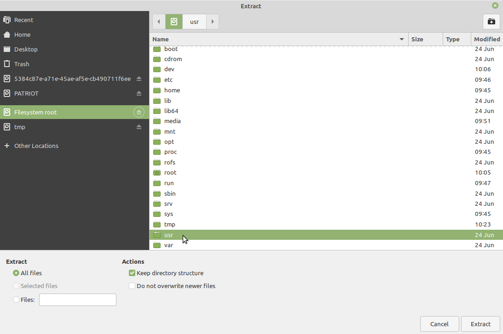Screen dimensions: 503x334
Task: Click the Filesystem root eject icon
Action: click(x=139, y=112)
